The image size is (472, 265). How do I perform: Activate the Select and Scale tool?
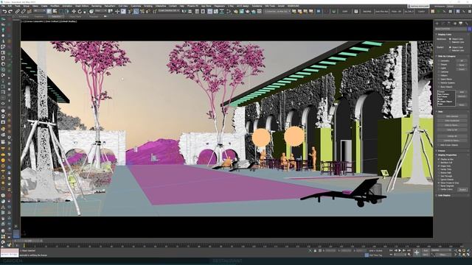click(x=86, y=12)
